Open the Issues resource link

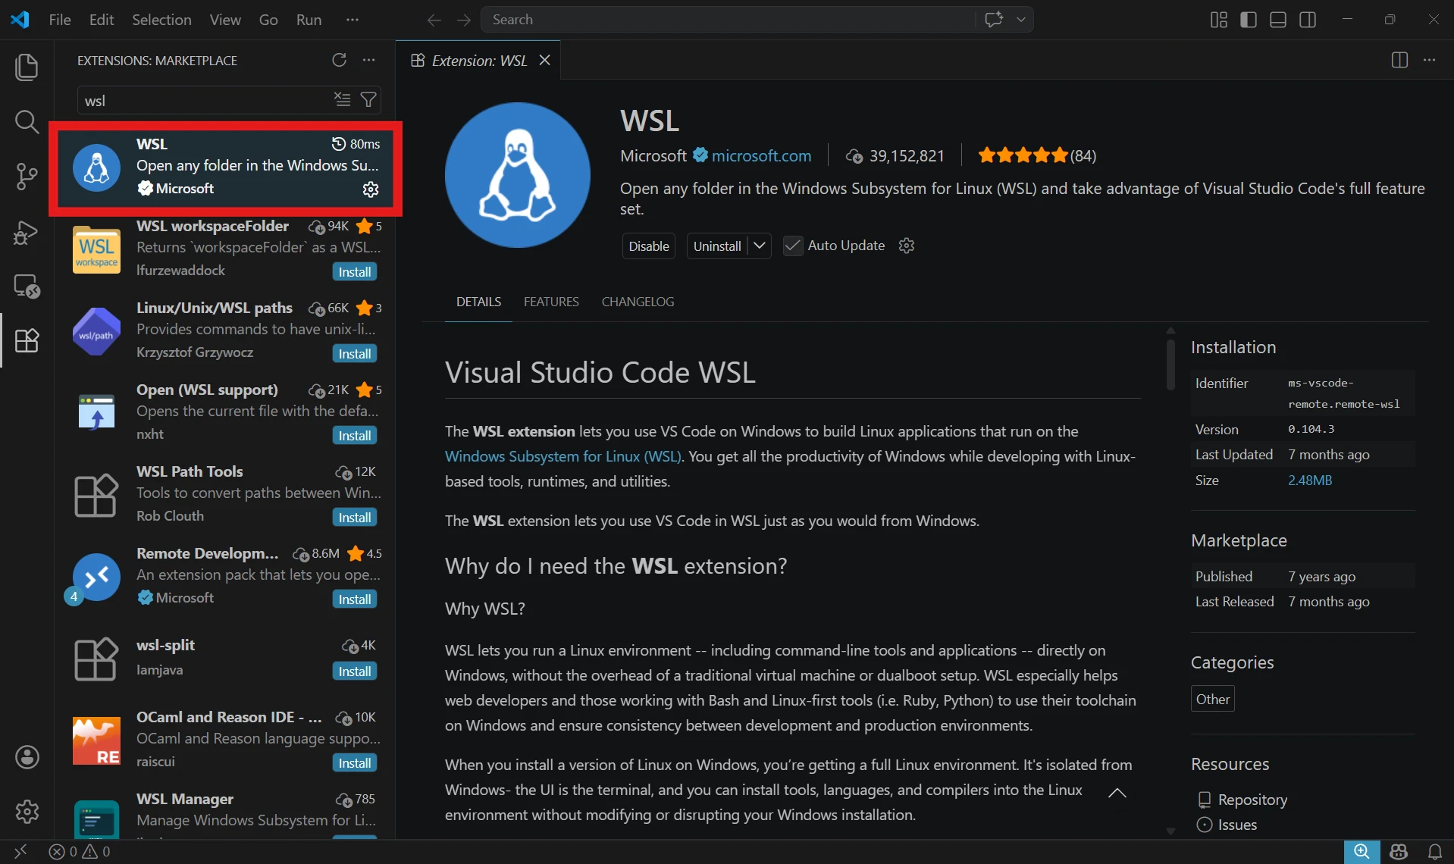coord(1237,825)
